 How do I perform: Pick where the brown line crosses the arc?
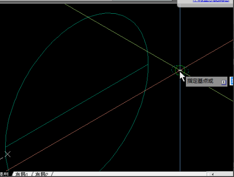[145, 91]
